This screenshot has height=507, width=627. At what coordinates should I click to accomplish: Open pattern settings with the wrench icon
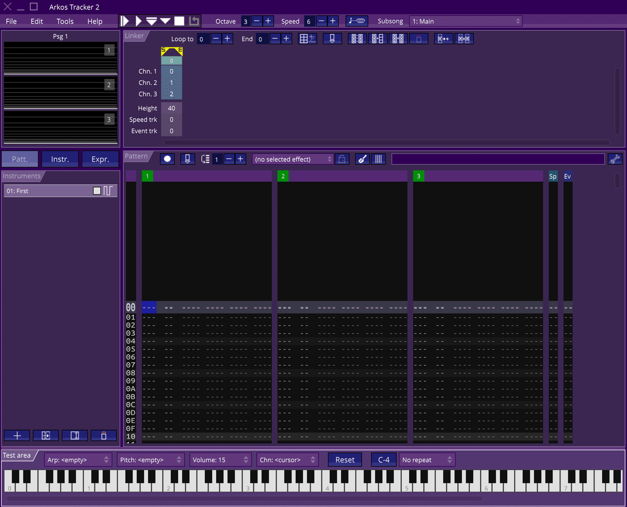click(x=615, y=159)
